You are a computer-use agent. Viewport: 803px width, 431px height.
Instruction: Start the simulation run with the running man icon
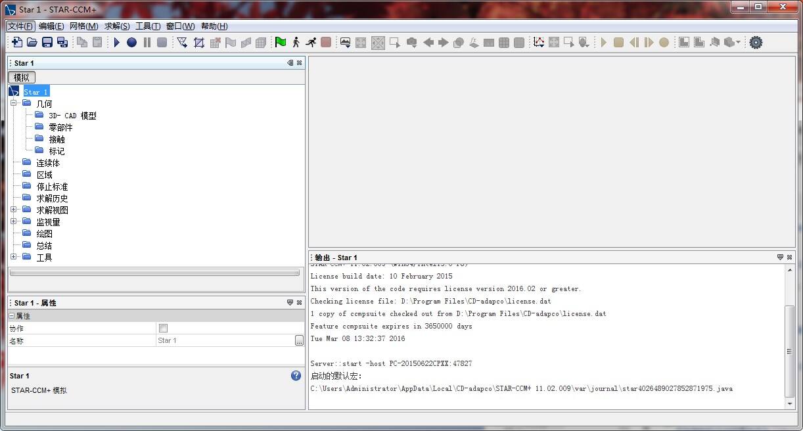(x=310, y=42)
